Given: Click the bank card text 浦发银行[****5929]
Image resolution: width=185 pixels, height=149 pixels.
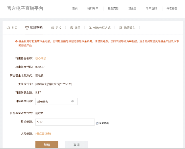Looking at the screenshot, I should click(60, 84).
